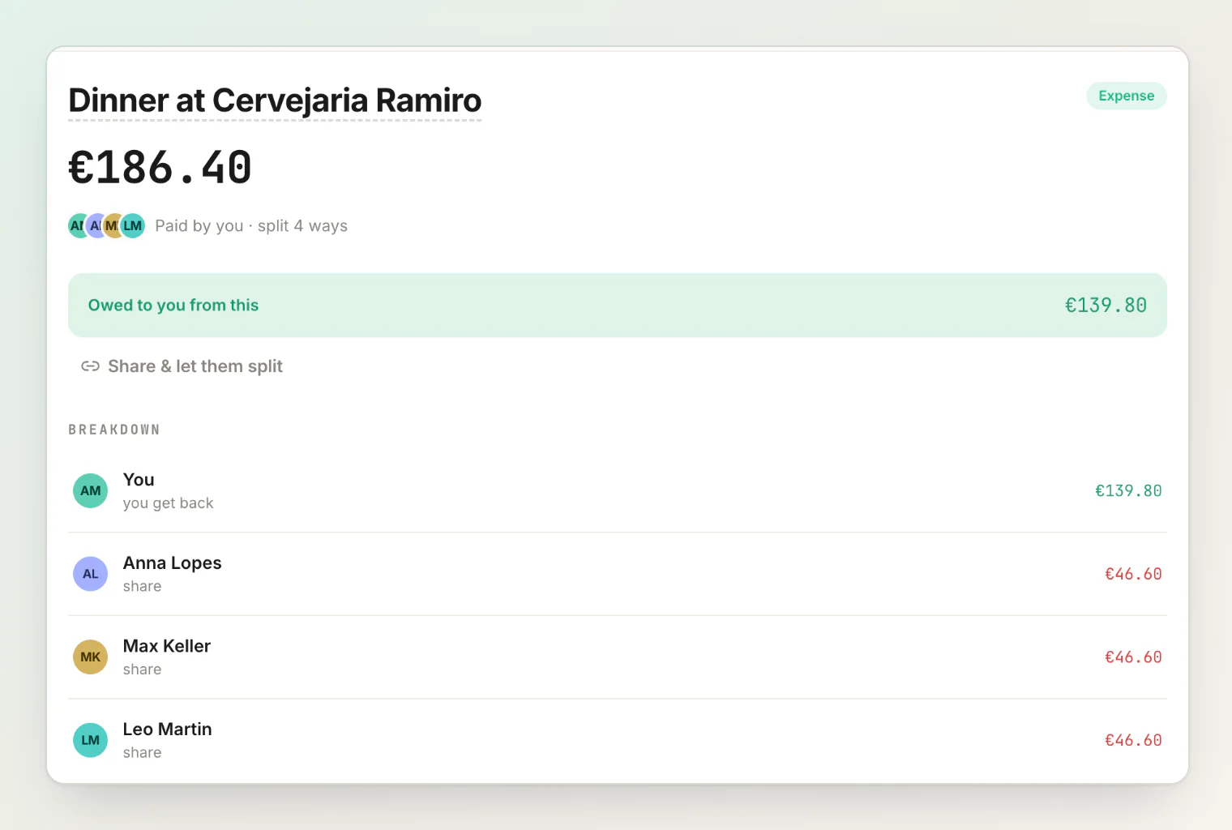Click the AM avatar in the You row
Viewport: 1232px width, 830px height.
[91, 490]
